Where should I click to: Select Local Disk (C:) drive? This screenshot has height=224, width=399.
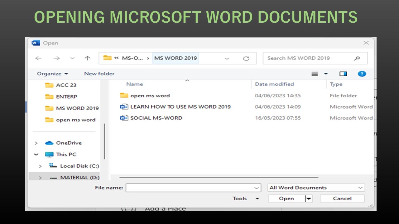(x=74, y=166)
